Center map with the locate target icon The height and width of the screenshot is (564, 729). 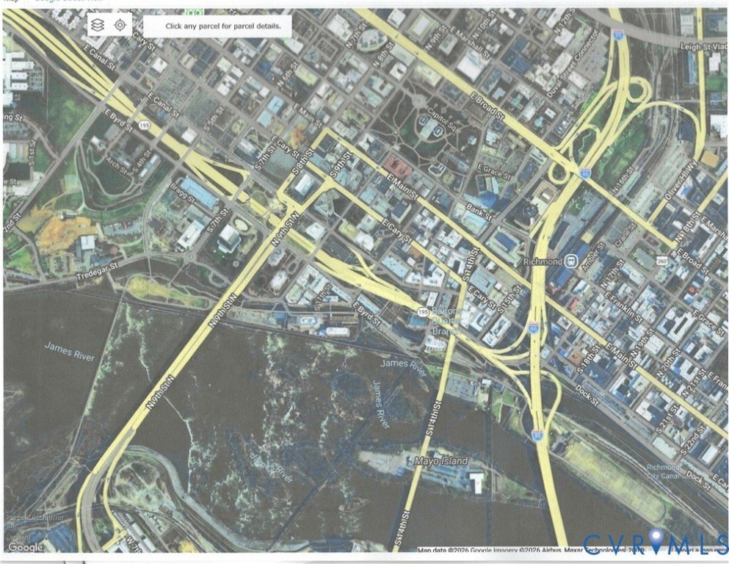120,25
